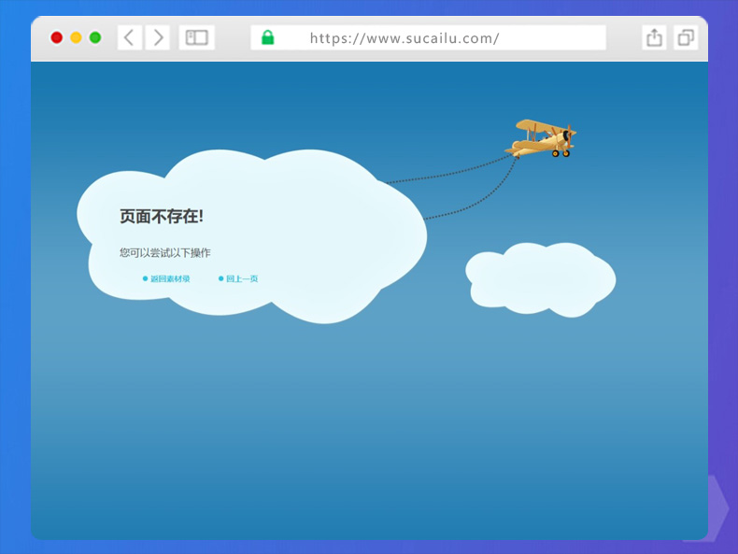Click the bullet dot before 返回素材录
Image resolution: width=738 pixels, height=554 pixels.
(x=145, y=278)
